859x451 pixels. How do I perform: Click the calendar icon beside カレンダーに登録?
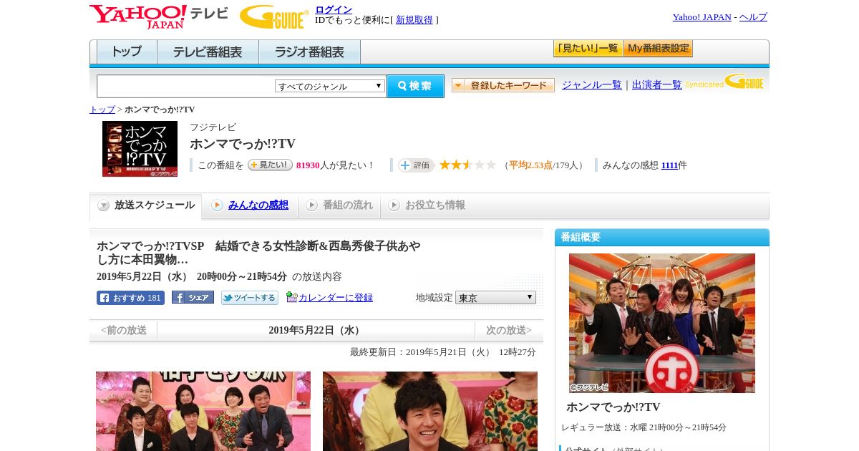(291, 297)
